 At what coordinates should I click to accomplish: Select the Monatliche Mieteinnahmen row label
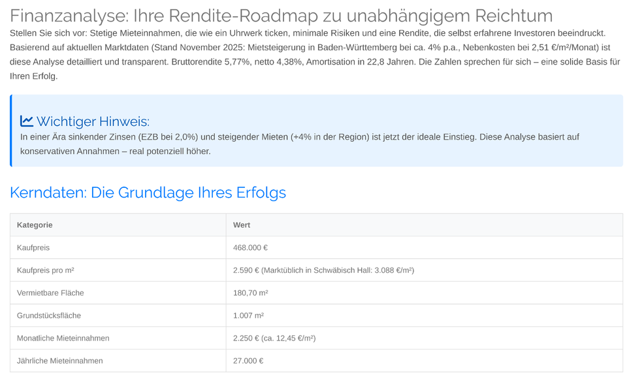coord(63,338)
